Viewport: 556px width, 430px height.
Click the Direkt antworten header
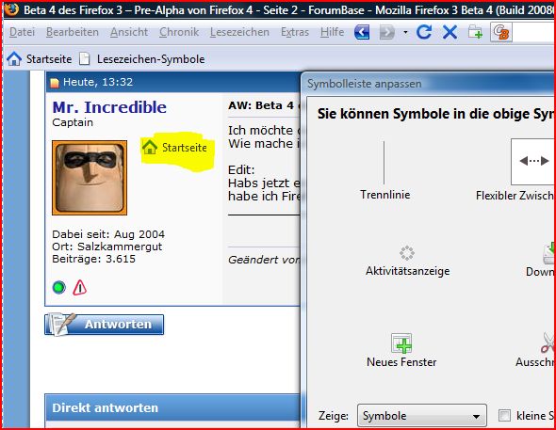point(105,407)
